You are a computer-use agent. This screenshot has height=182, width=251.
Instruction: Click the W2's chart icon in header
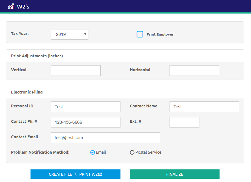pos(11,6)
